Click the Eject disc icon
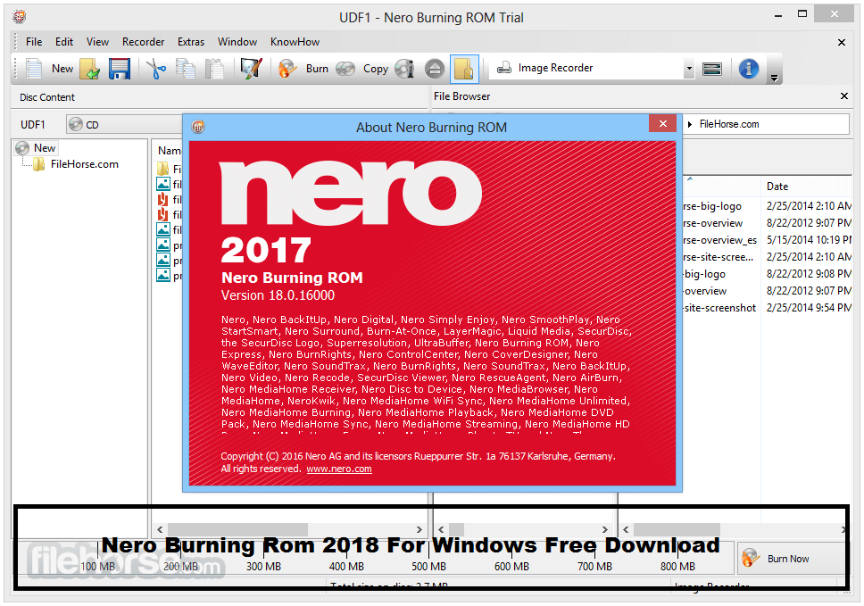The height and width of the screenshot is (606, 864). [435, 69]
